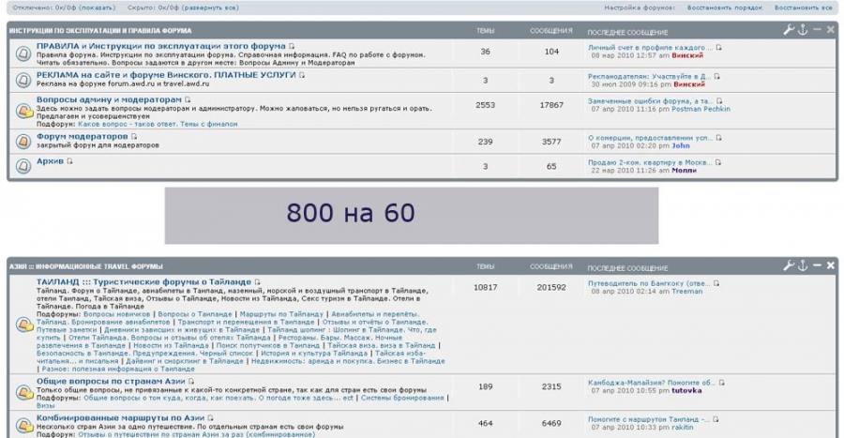Go to last post icon after Продаю 2-ком. квартиру
The height and width of the screenshot is (438, 844).
pyautogui.click(x=718, y=162)
